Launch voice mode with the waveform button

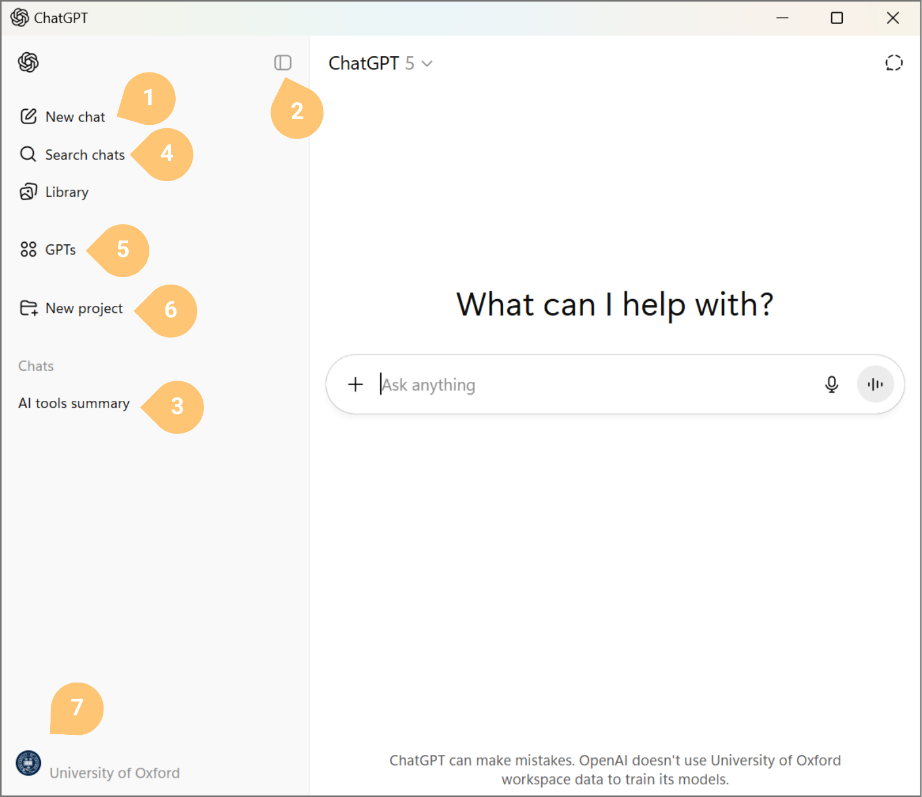[x=875, y=384]
